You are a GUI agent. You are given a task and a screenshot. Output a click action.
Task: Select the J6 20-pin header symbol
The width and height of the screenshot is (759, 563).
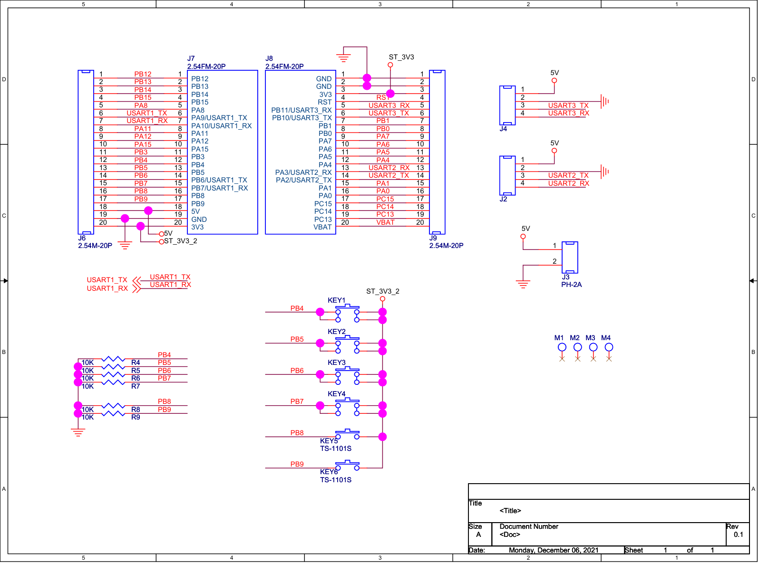click(x=86, y=152)
